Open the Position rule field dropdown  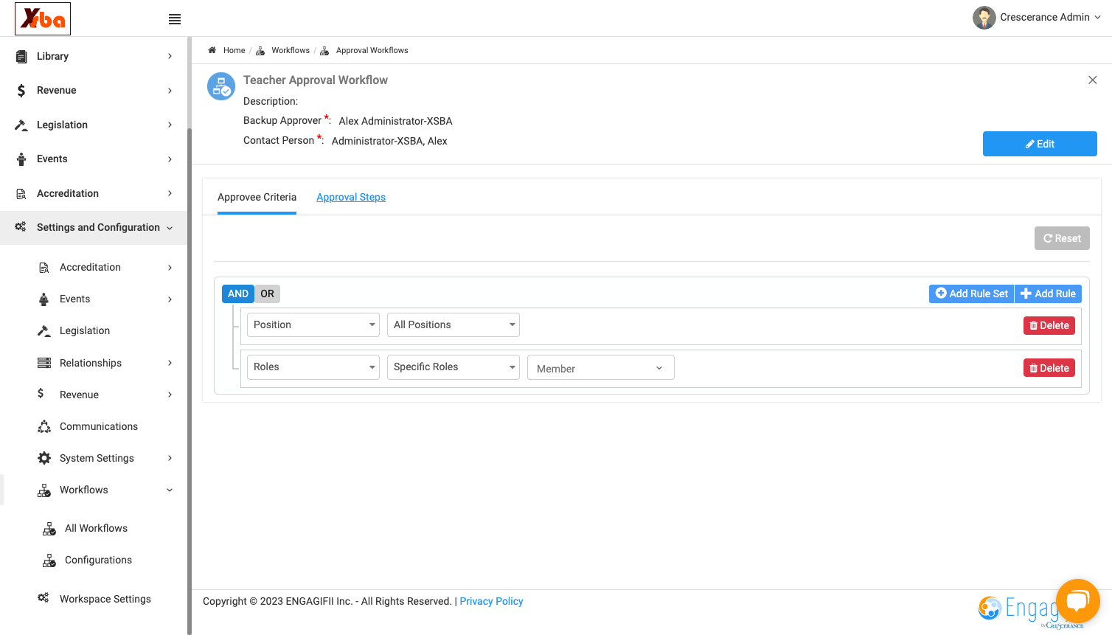(x=313, y=325)
